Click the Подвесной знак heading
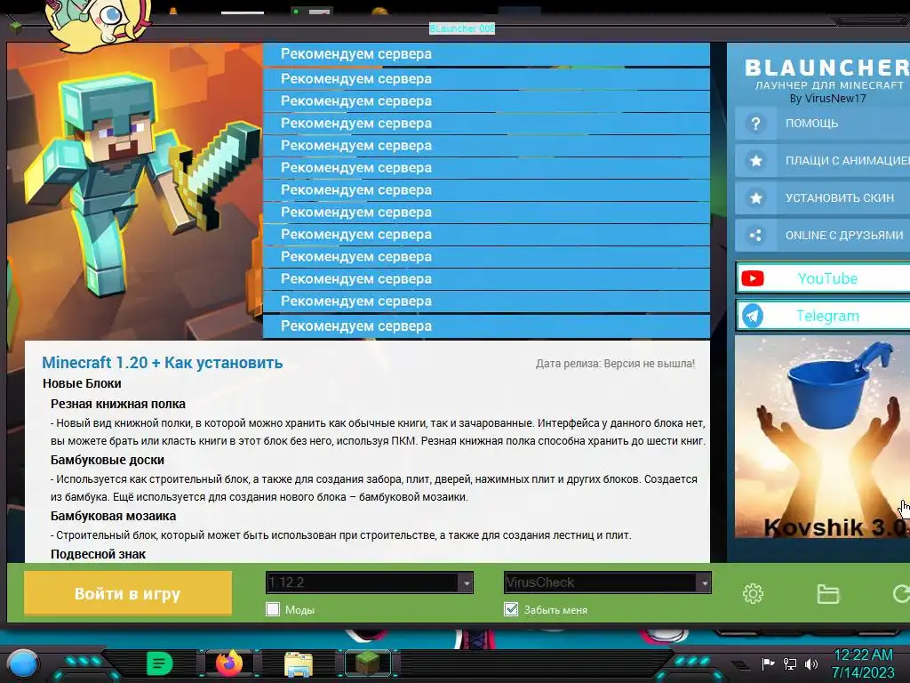 coord(98,554)
